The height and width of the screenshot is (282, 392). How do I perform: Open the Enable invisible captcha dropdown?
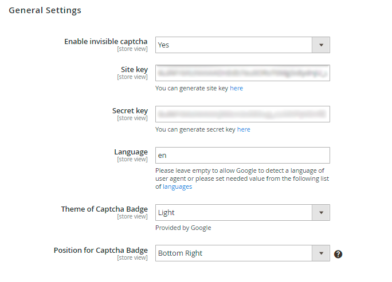click(x=242, y=45)
